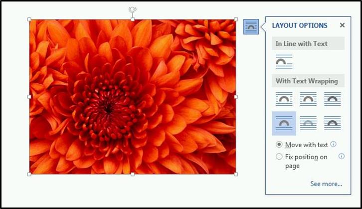Open info tooltip for Fix position on page
This screenshot has width=362, height=209.
tap(342, 156)
